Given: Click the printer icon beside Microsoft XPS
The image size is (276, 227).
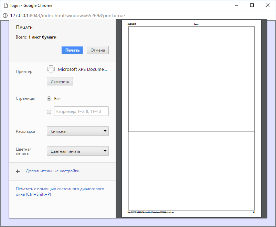Looking at the screenshot, I should coord(51,69).
